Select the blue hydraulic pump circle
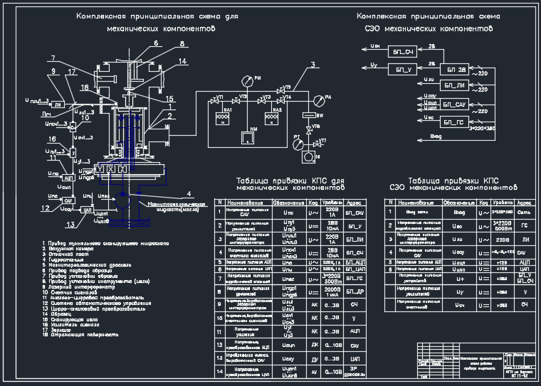Image resolution: width=541 pixels, height=386 pixels. click(122, 200)
